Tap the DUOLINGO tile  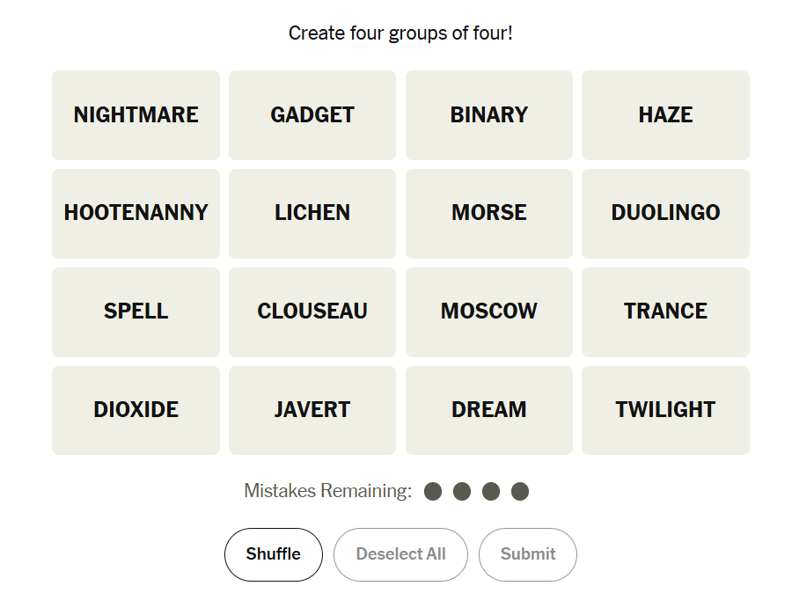click(x=665, y=213)
